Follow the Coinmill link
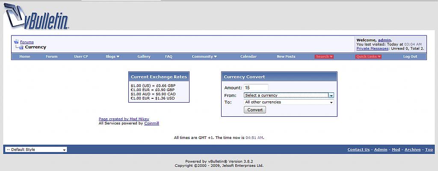Screen dimensions: 438x171 point(151,123)
